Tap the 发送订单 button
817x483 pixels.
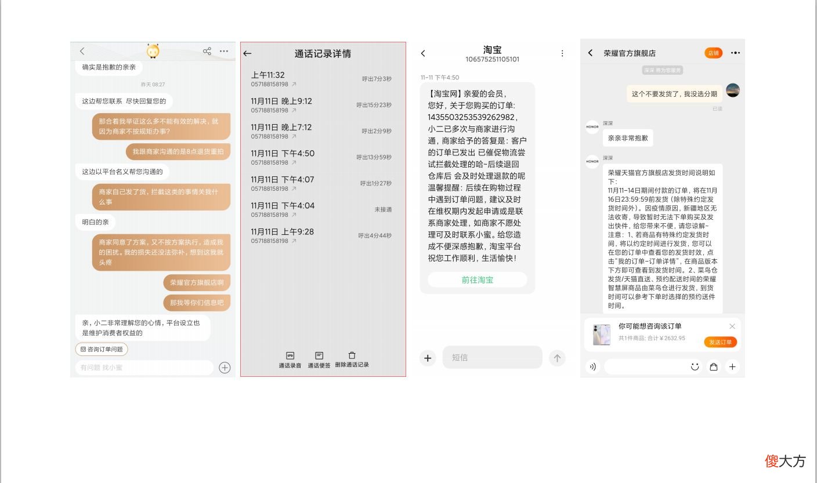(x=721, y=342)
